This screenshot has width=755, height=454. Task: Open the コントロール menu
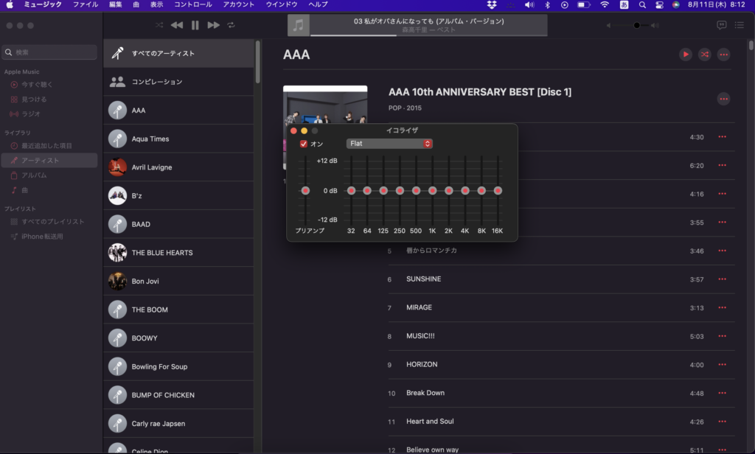[x=192, y=4]
